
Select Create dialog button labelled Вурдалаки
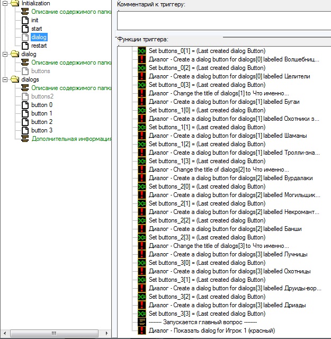coord(231,178)
